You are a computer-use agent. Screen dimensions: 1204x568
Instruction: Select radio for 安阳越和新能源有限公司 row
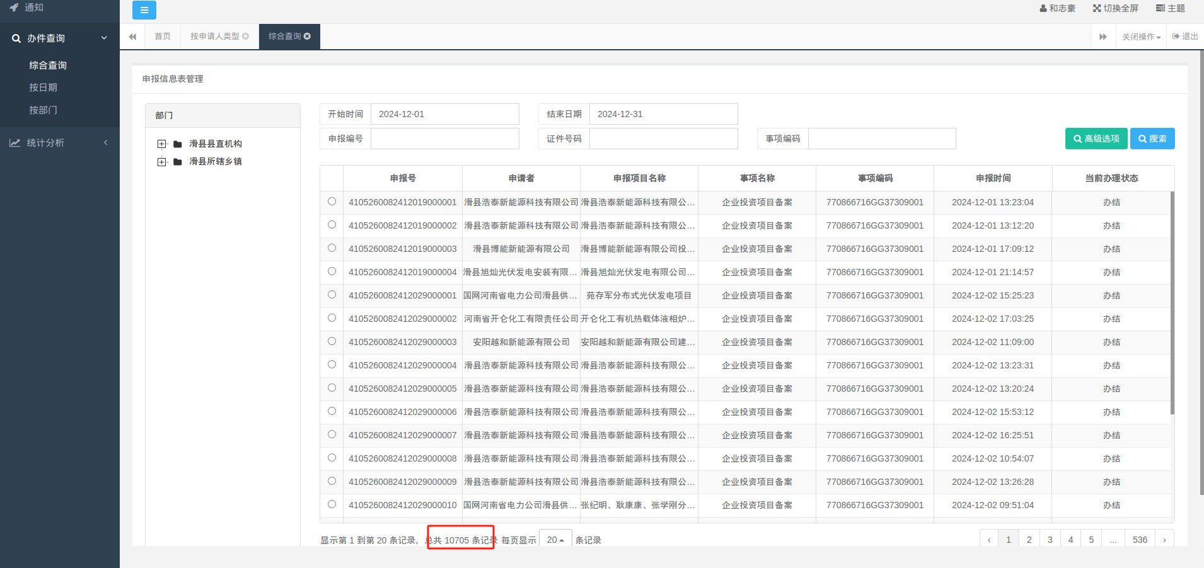(x=332, y=341)
